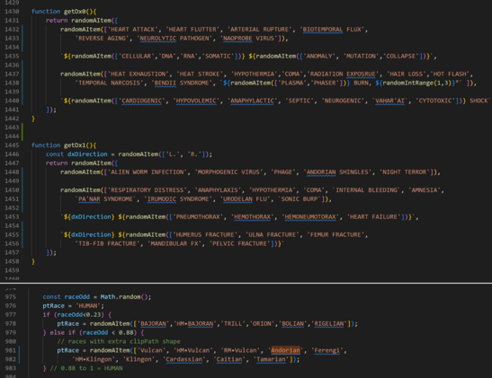
Task: Click the horizontal divider between editor panes
Action: [246, 283]
